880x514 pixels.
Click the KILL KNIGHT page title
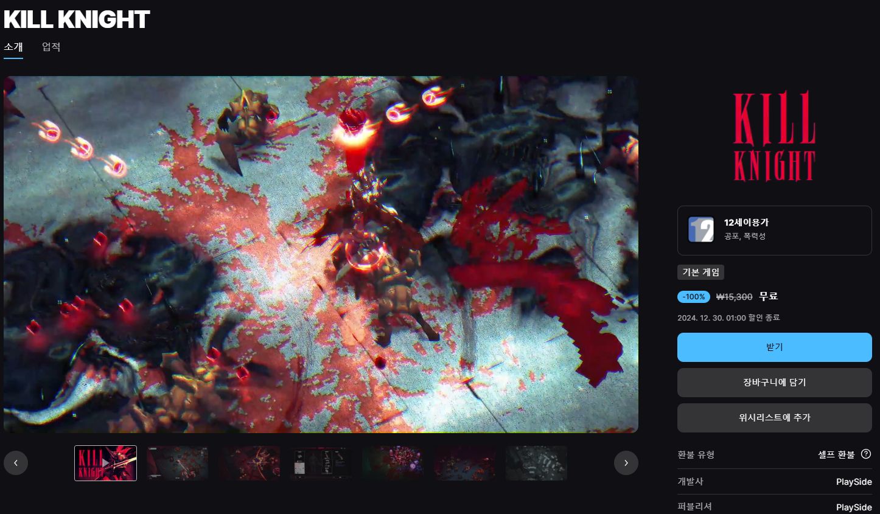click(x=77, y=19)
